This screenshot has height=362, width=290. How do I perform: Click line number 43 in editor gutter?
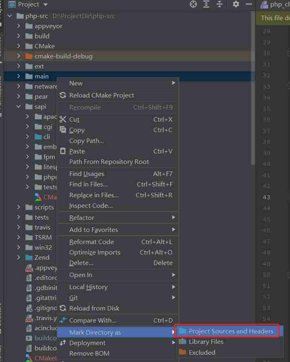point(266,197)
